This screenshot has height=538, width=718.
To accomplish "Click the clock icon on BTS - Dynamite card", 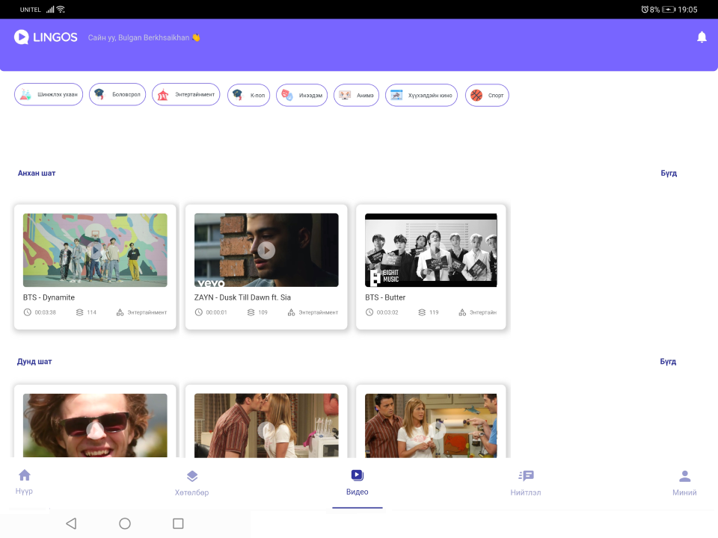I will coord(28,312).
